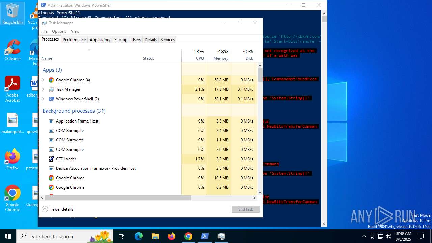Open Firefox from the taskbar
The height and width of the screenshot is (243, 432).
tap(172, 236)
